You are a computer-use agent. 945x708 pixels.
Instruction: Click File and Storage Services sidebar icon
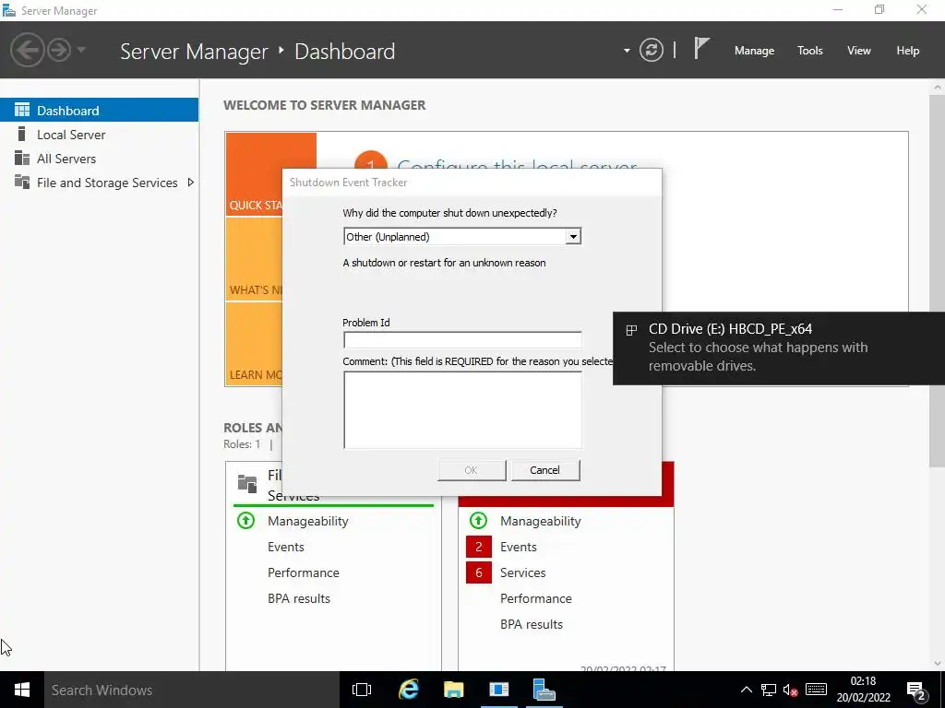pyautogui.click(x=22, y=182)
